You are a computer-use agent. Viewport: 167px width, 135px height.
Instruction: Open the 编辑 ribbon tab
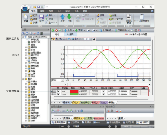click(x=42, y=11)
